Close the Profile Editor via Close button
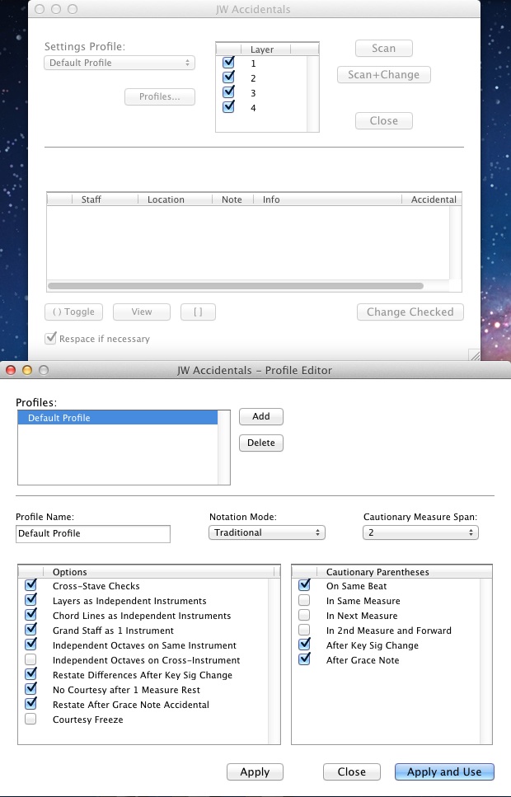This screenshot has height=797, width=511. (x=351, y=771)
